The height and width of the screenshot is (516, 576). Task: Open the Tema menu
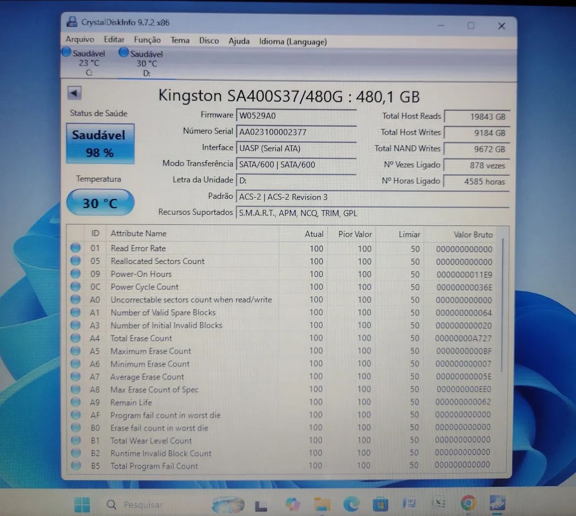tap(180, 40)
